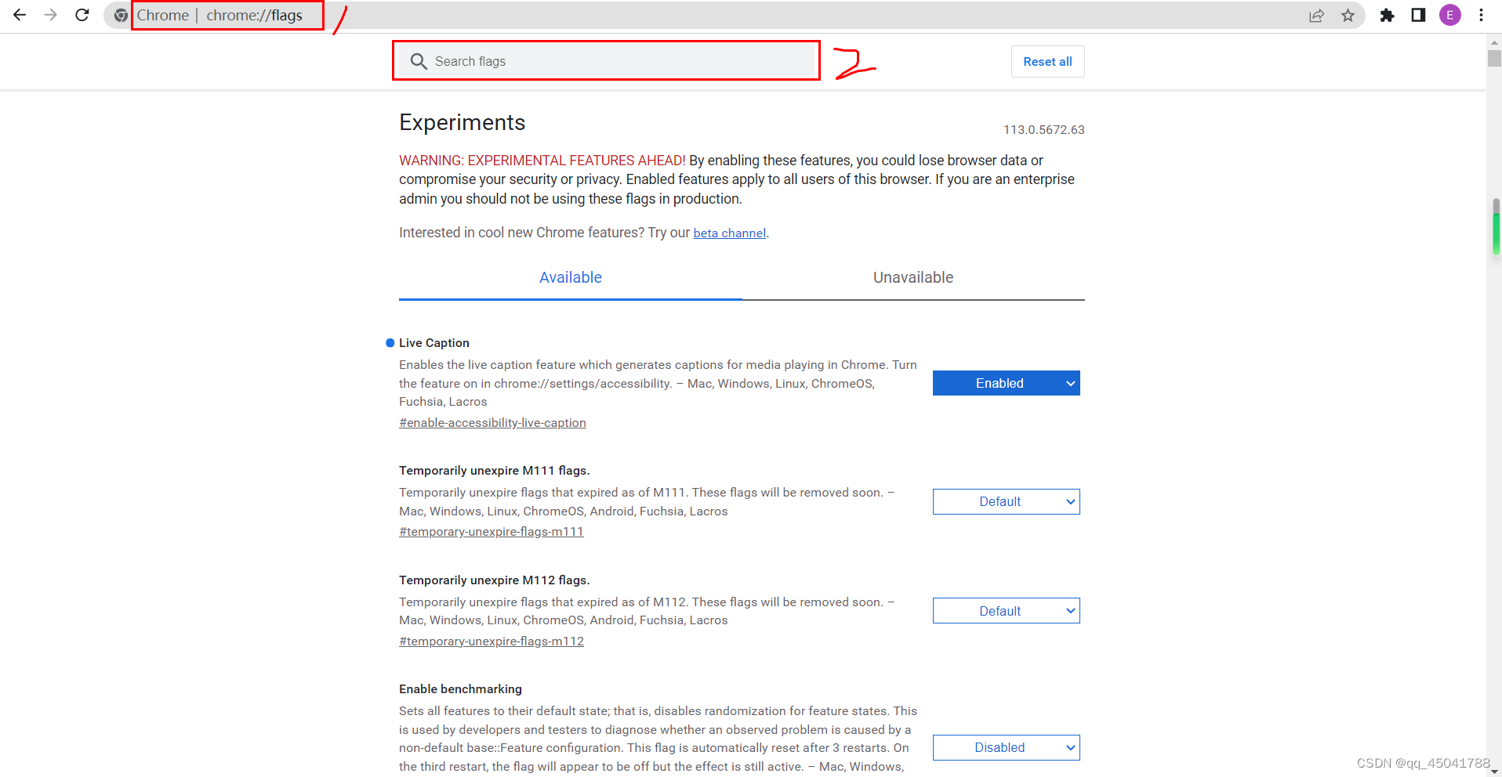1502x777 pixels.
Task: Open the Chrome three-dot menu
Action: click(x=1481, y=15)
